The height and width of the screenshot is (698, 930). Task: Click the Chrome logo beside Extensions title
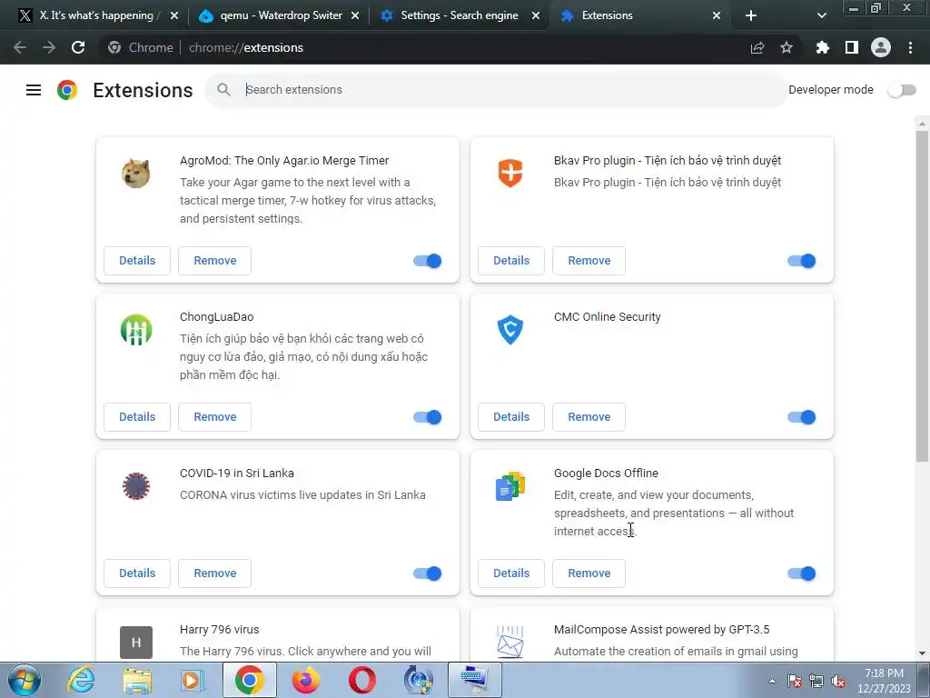[67, 90]
